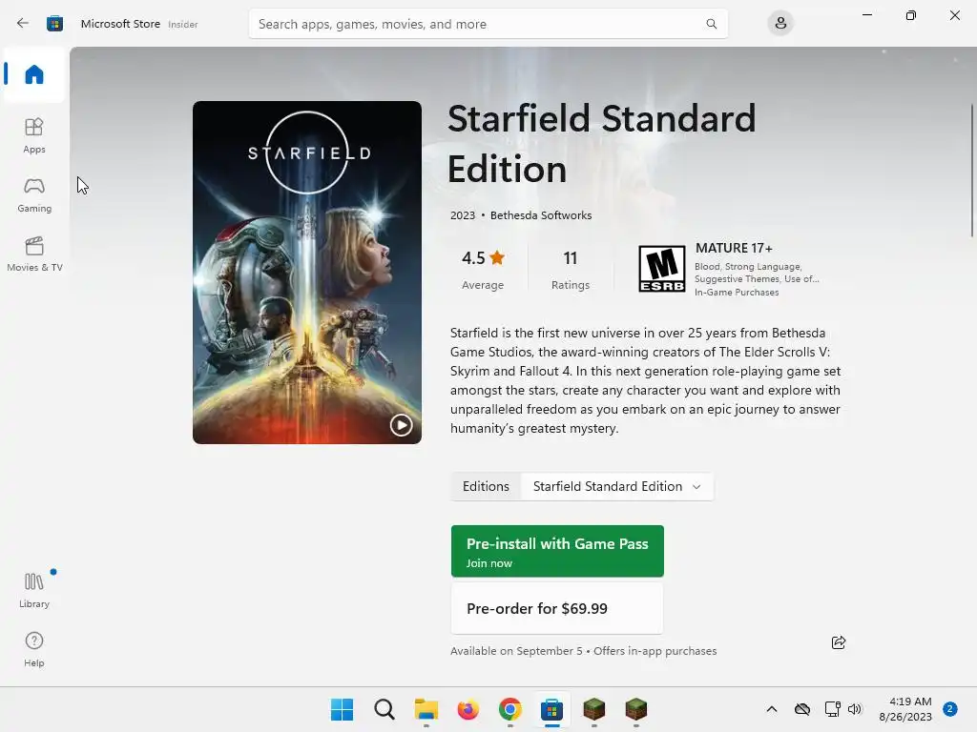Viewport: 977px width, 732px height.
Task: Click the Starfield description paragraph
Action: (x=646, y=380)
